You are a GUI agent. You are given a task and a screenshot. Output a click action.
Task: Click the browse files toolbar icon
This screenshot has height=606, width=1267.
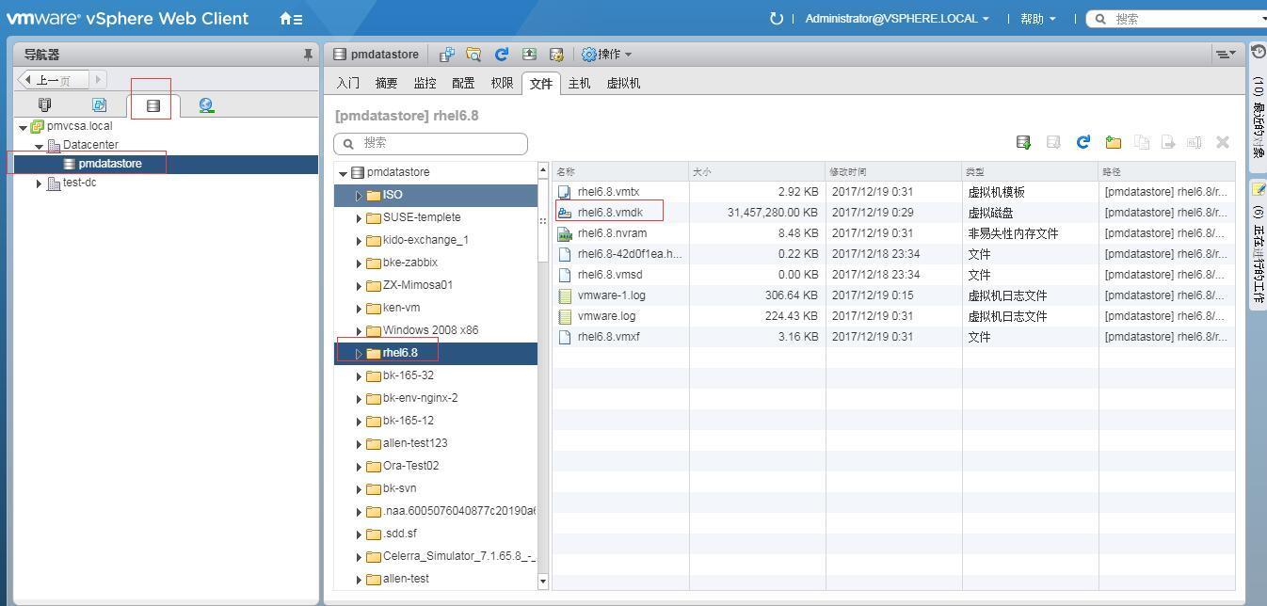473,55
